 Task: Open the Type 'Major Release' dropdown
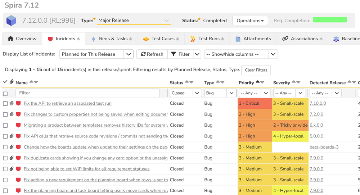[x=134, y=21]
